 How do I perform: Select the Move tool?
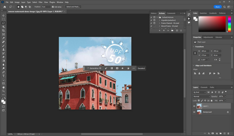[x=4, y=16]
